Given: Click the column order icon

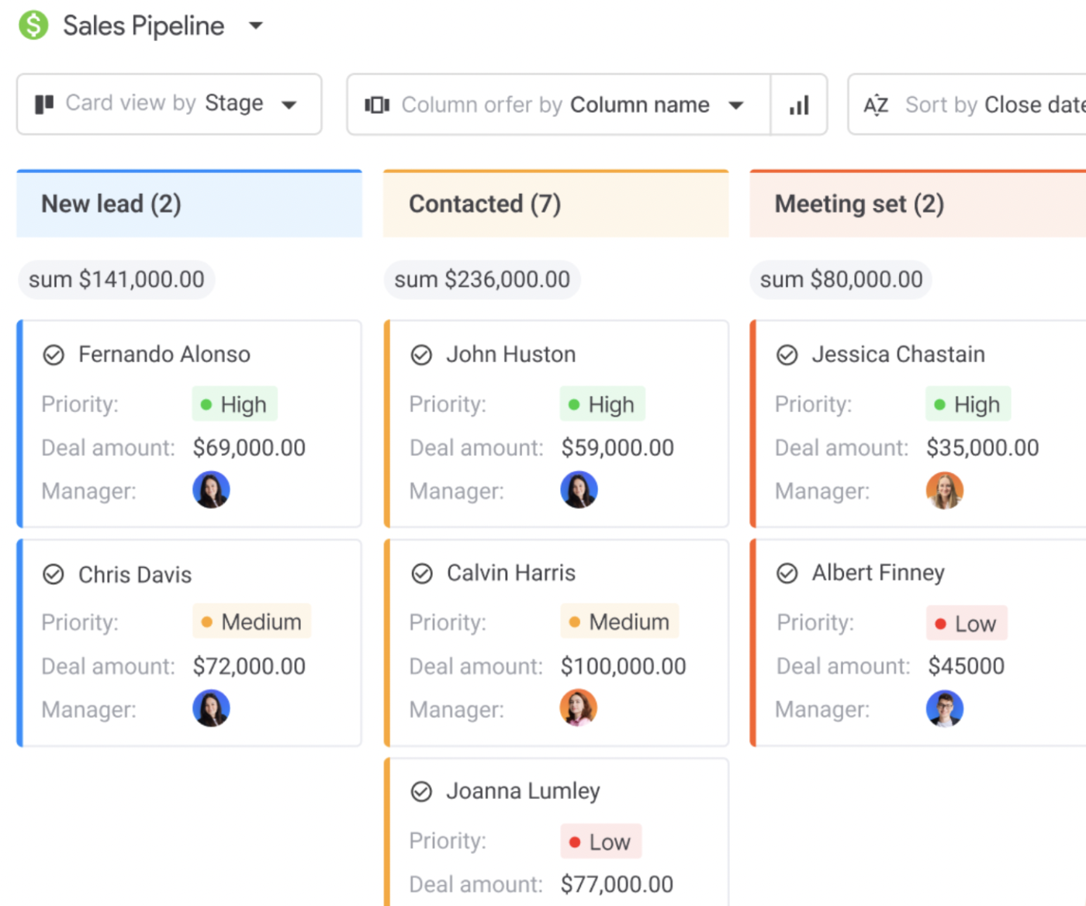Looking at the screenshot, I should (x=377, y=105).
